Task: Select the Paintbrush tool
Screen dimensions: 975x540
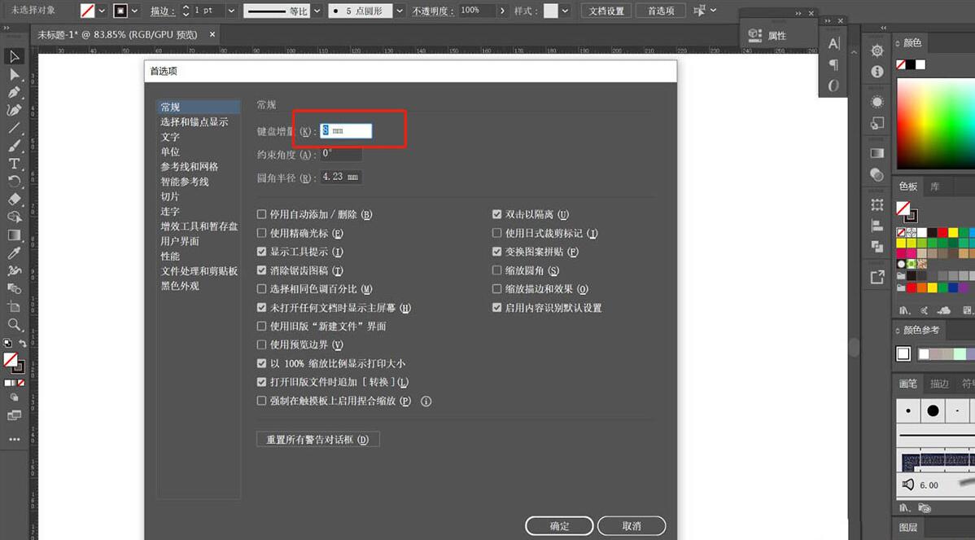Action: pos(14,145)
